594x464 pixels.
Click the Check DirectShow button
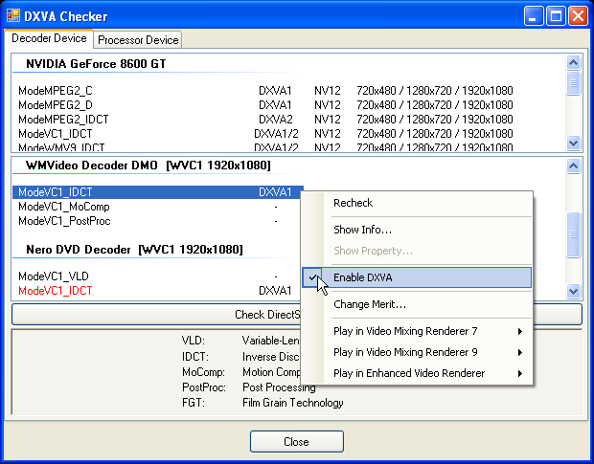coord(297,314)
